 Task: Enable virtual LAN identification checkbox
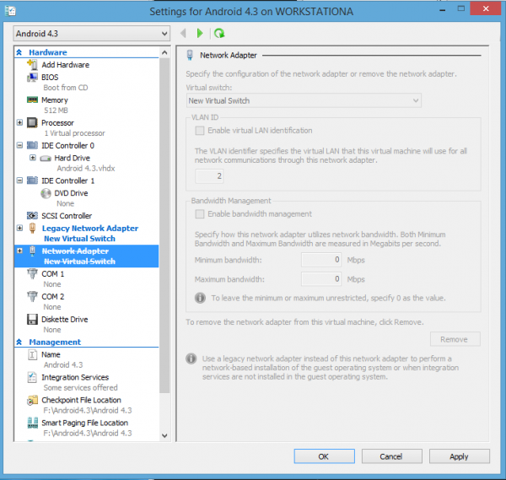(x=200, y=131)
